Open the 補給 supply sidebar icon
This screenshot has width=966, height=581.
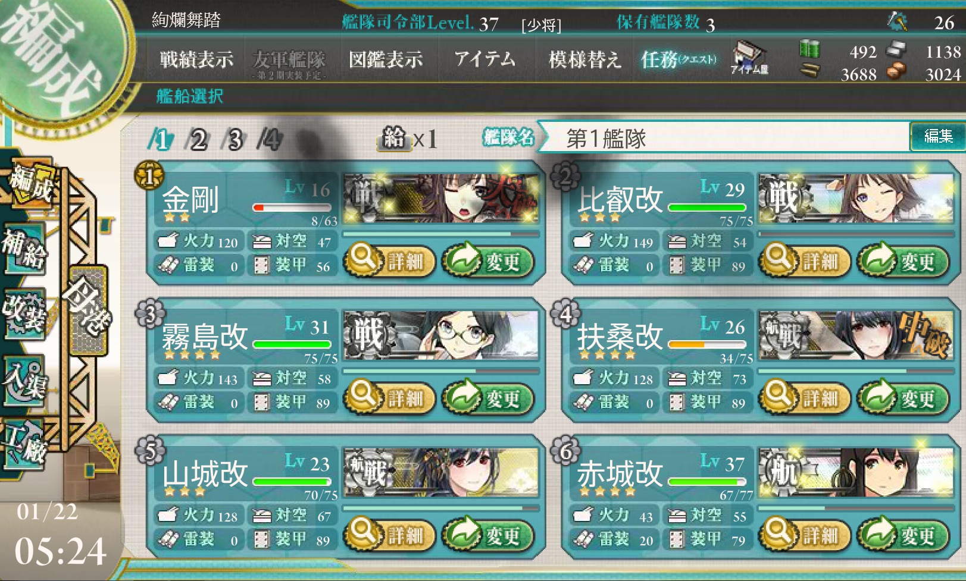coord(24,248)
